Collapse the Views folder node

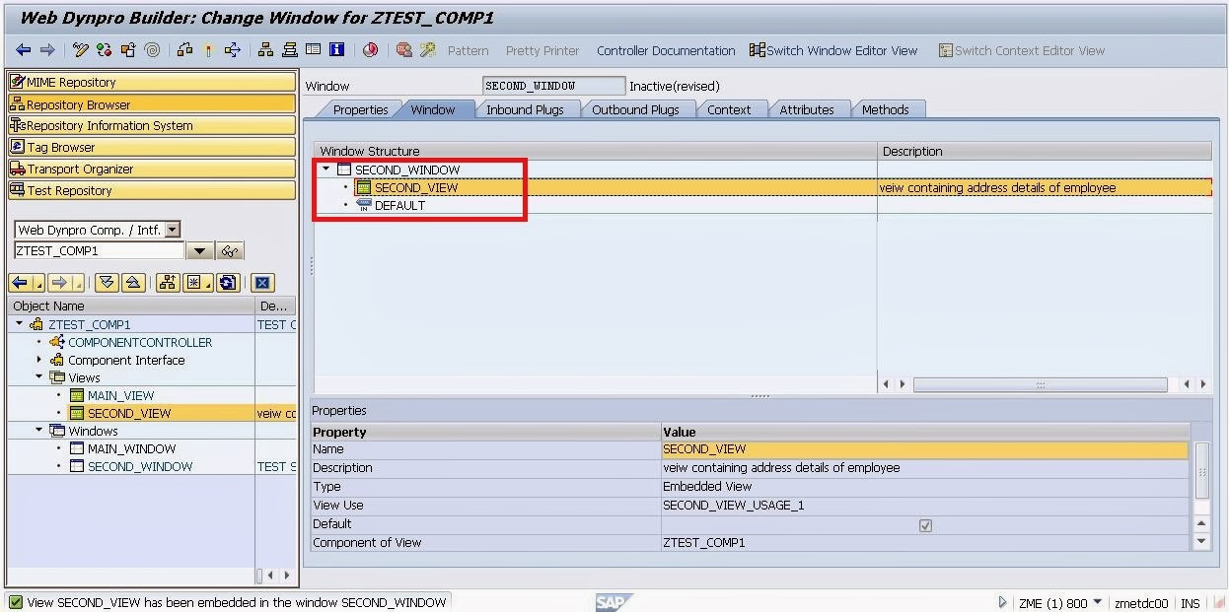click(x=39, y=377)
